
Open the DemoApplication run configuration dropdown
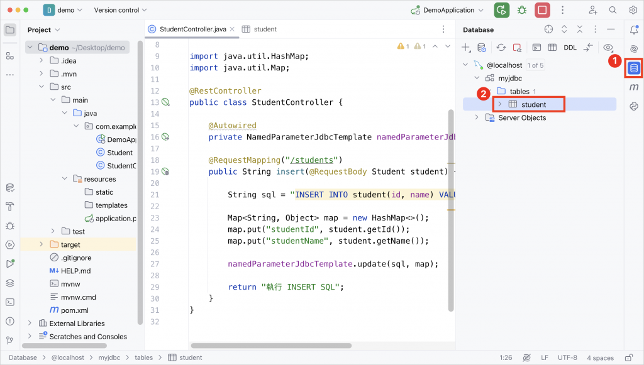(448, 10)
